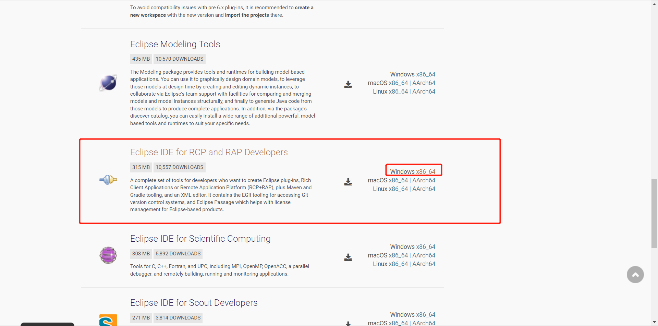Click the RCP and RAP Developers plug icon
Screen dimensions: 658x326
point(108,180)
